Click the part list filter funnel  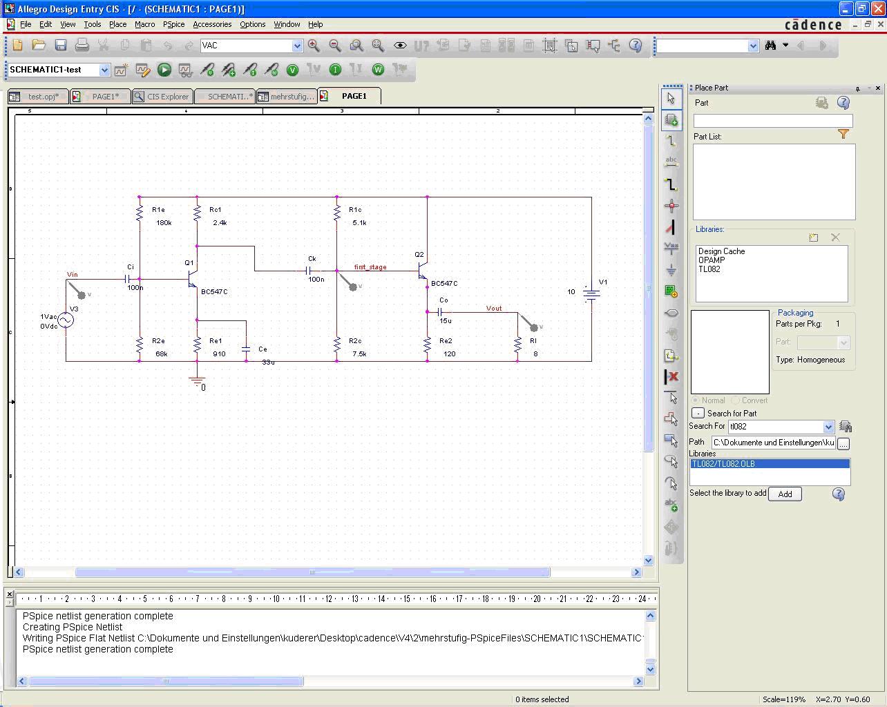[x=843, y=135]
